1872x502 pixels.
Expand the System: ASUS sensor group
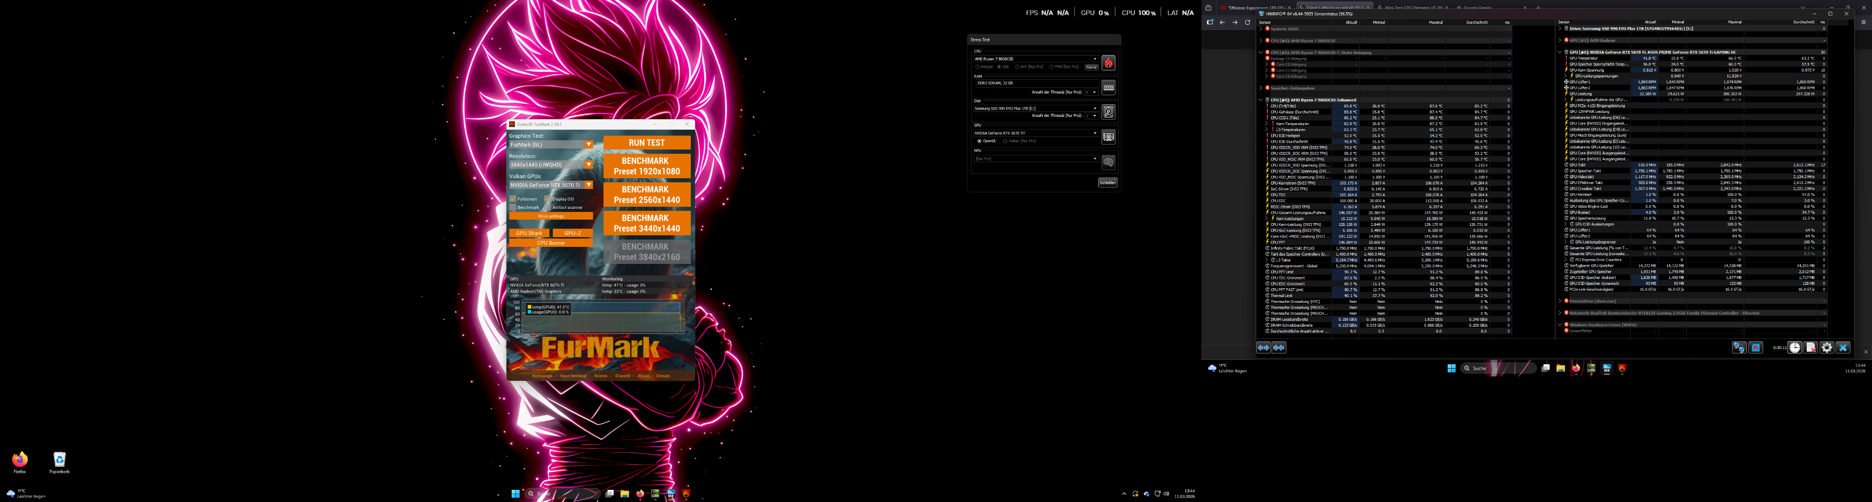pos(1261,29)
